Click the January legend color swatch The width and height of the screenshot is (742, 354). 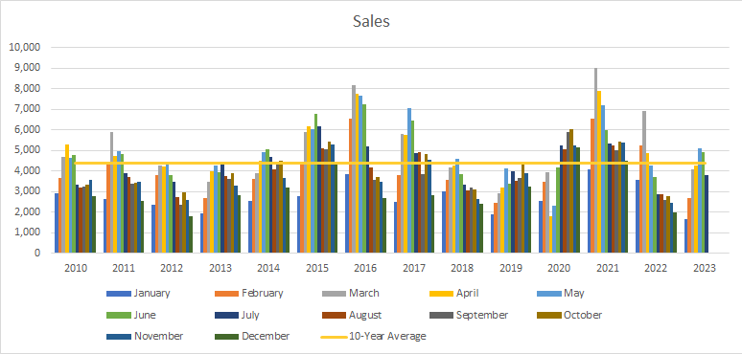pos(119,294)
